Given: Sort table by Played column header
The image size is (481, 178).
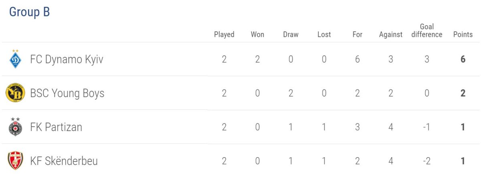Looking at the screenshot, I should point(224,34).
